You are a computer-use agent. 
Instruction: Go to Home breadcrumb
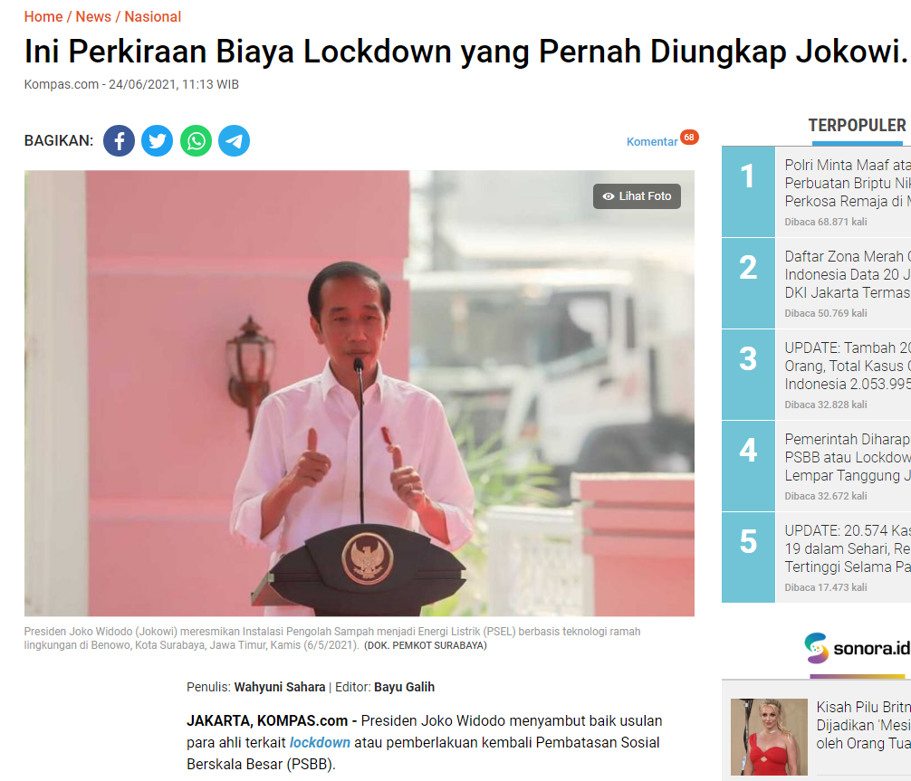(43, 17)
